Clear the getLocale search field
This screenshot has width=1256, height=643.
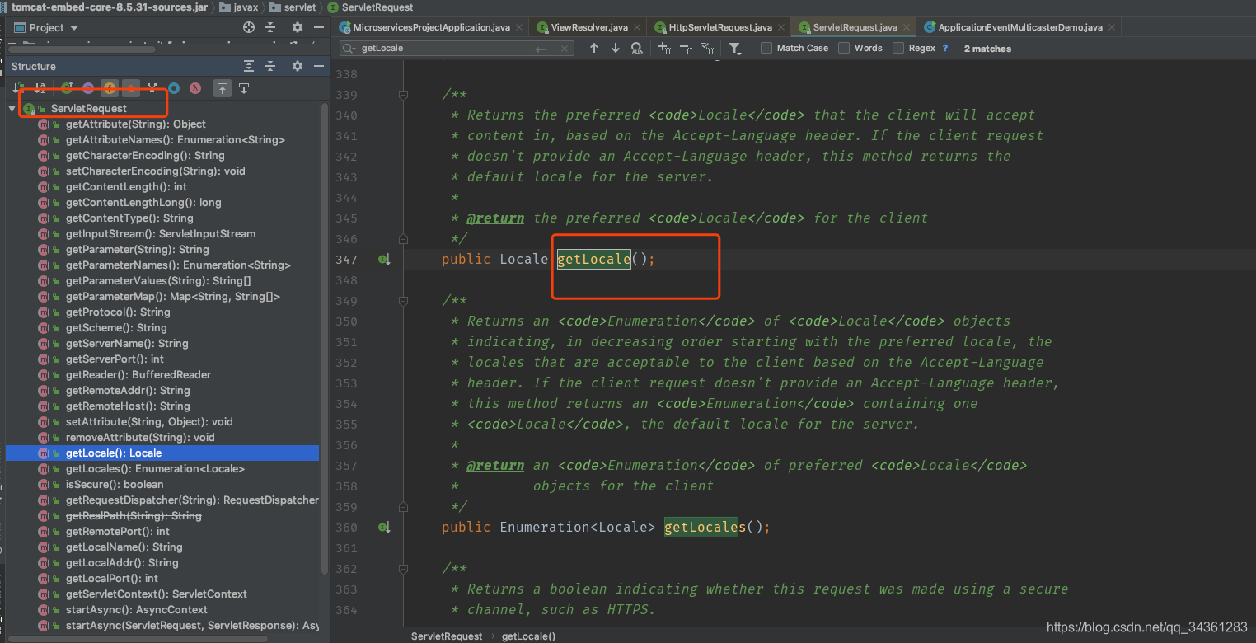pyautogui.click(x=565, y=49)
